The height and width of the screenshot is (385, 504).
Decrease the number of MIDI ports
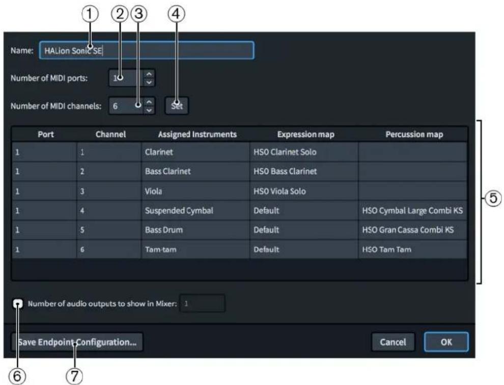(x=149, y=82)
